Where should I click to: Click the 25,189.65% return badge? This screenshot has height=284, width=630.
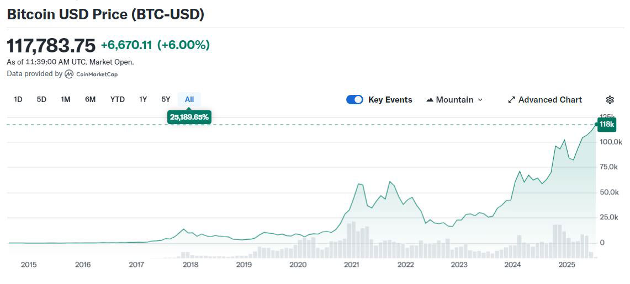pyautogui.click(x=189, y=117)
